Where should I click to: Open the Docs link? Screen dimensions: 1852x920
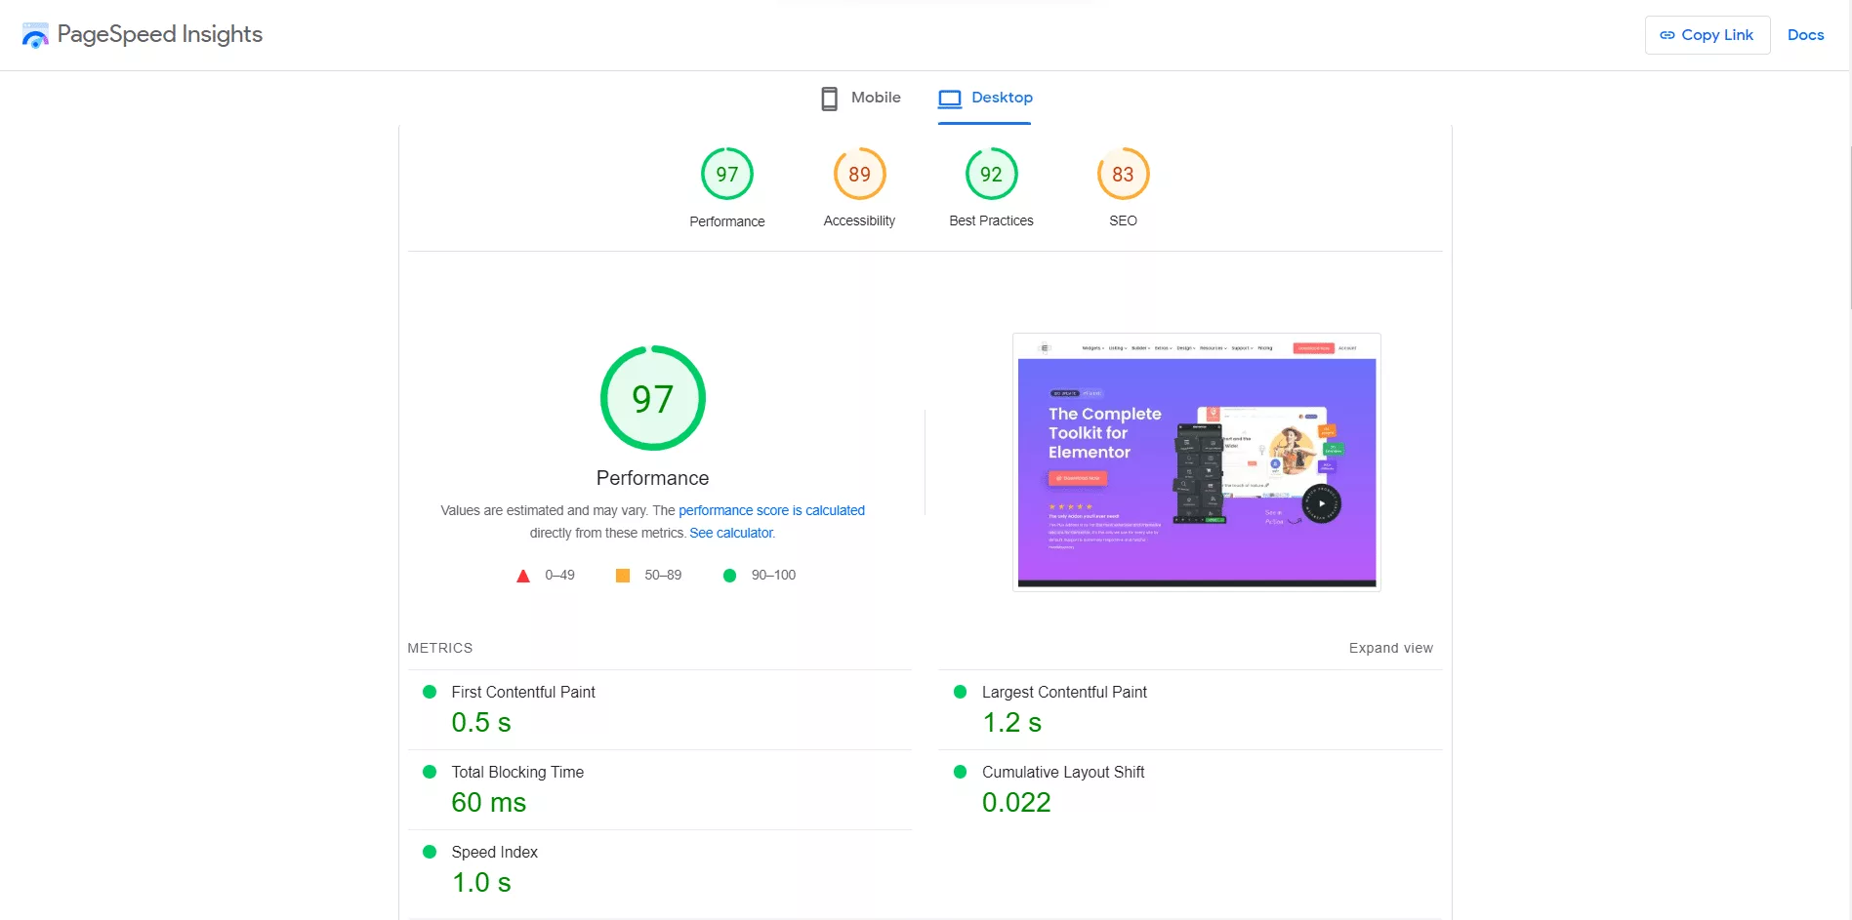(x=1805, y=35)
